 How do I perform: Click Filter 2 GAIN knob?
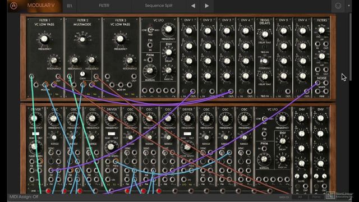(82, 74)
